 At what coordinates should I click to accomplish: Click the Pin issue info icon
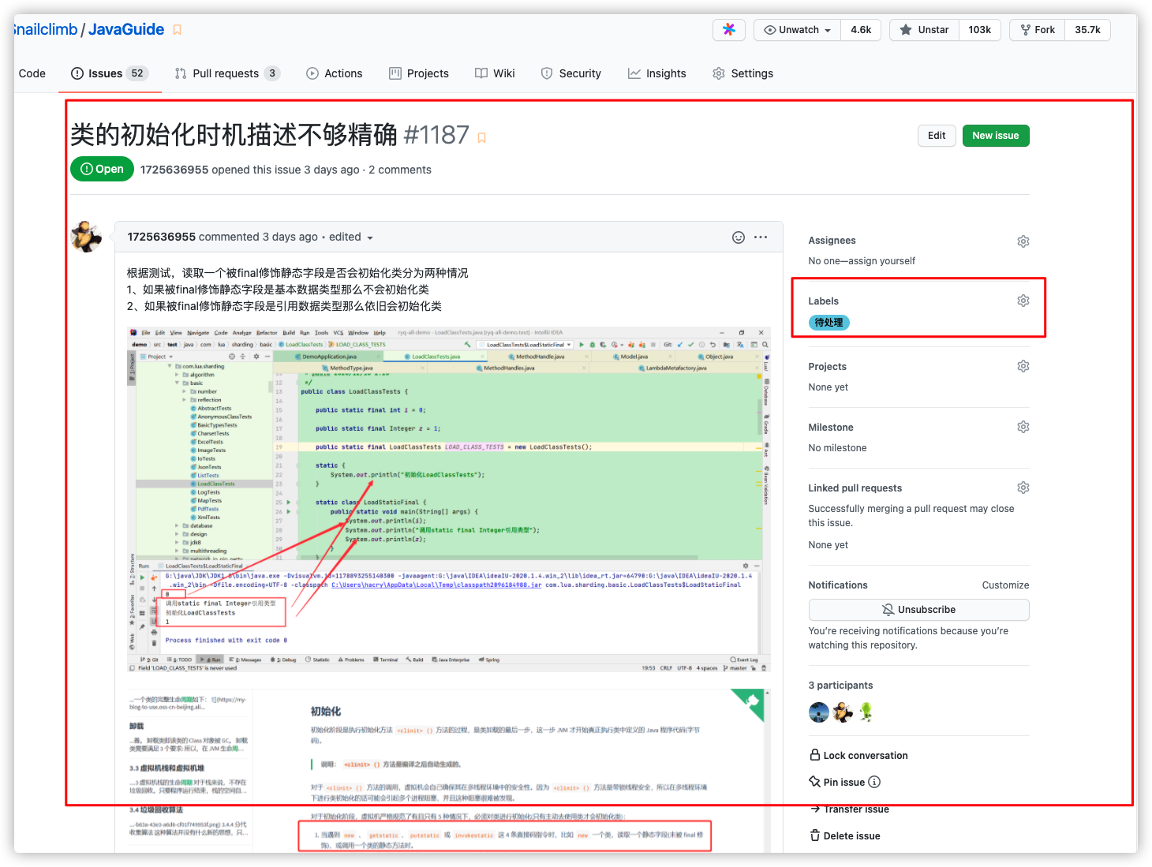tap(874, 783)
